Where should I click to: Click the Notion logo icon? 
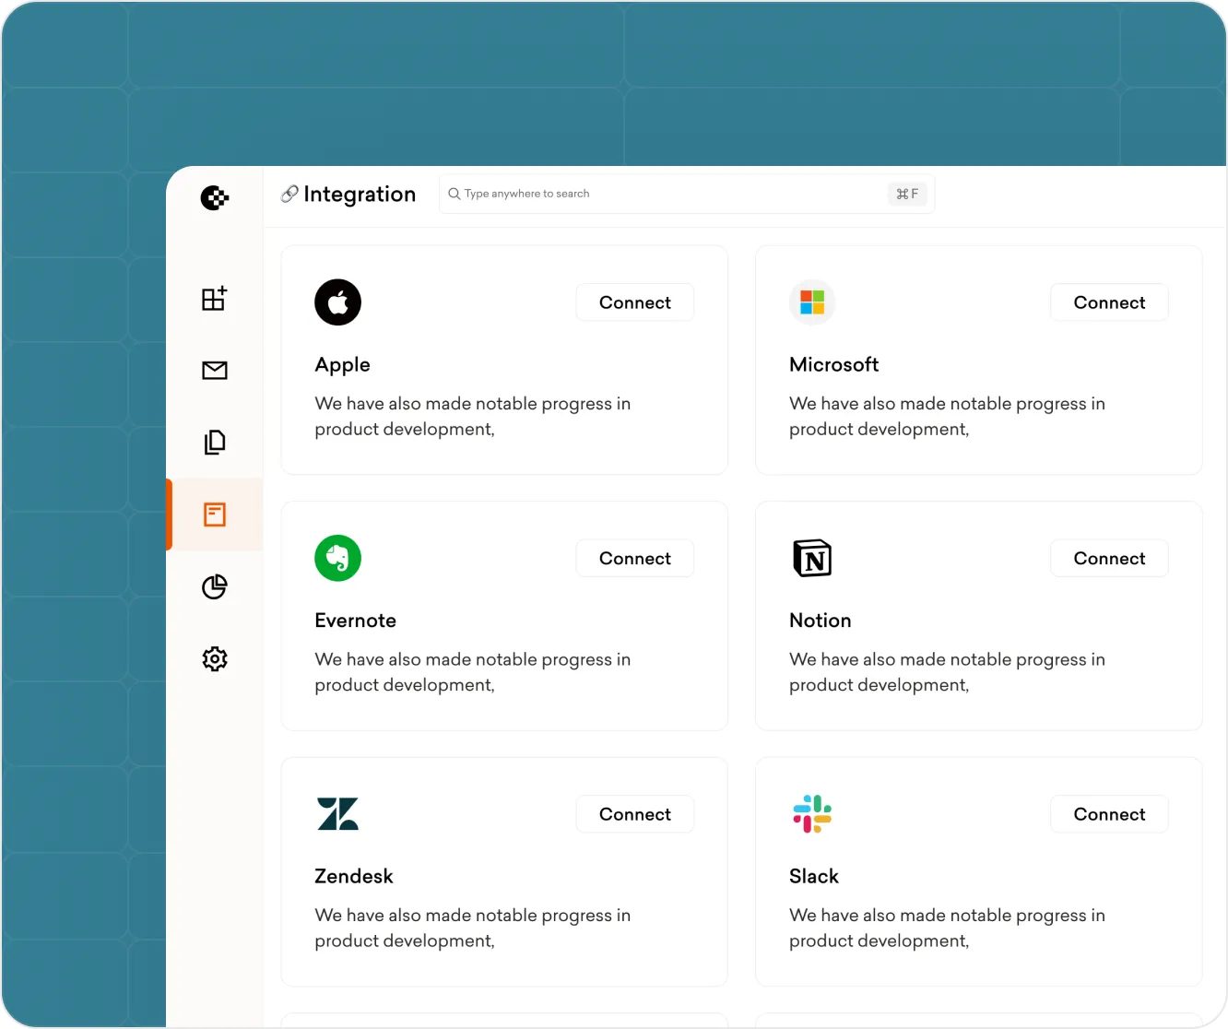812,558
